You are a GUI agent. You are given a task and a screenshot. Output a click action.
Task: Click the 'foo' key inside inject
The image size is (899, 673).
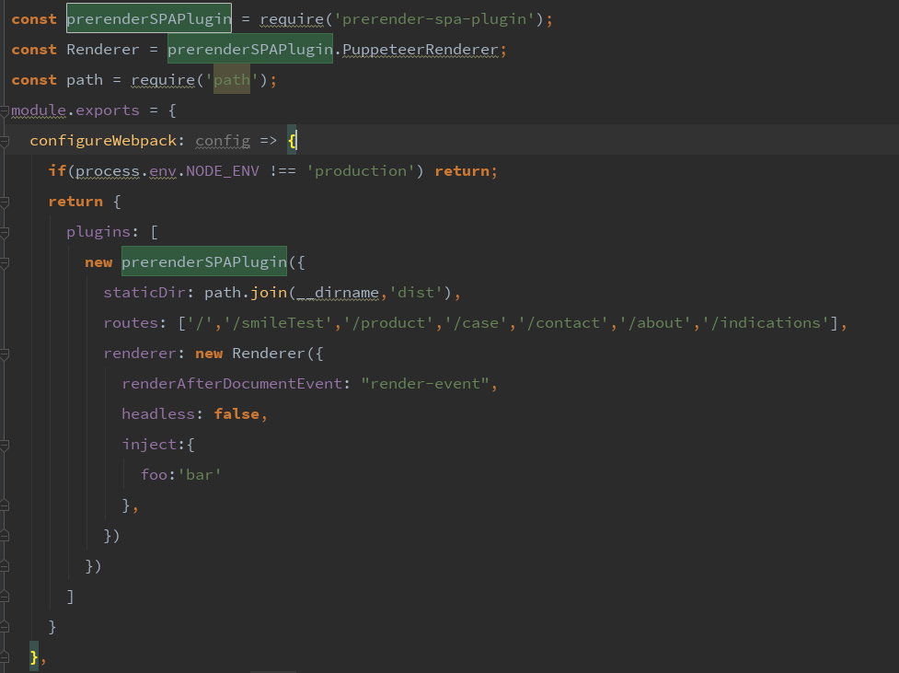pos(154,475)
